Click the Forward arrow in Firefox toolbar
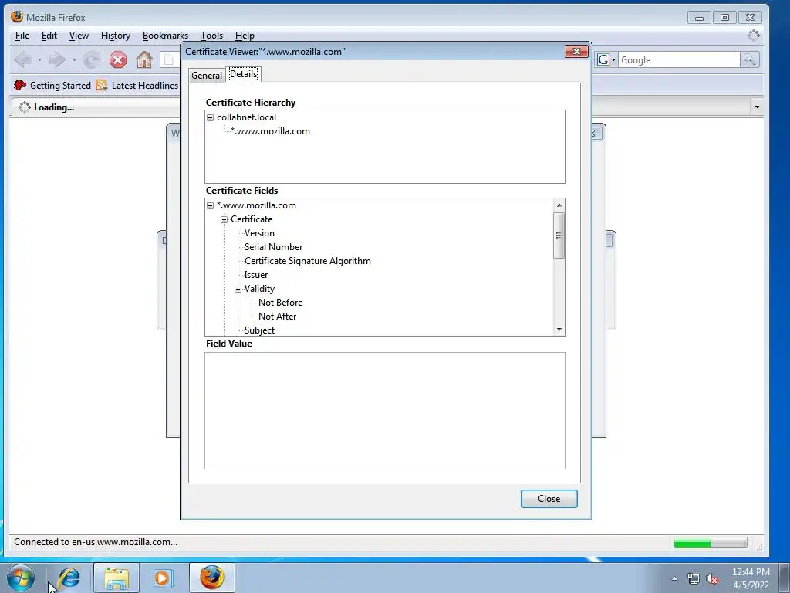The height and width of the screenshot is (593, 790). tap(56, 60)
